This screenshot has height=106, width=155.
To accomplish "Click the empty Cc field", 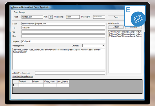I will (x=63, y=32).
